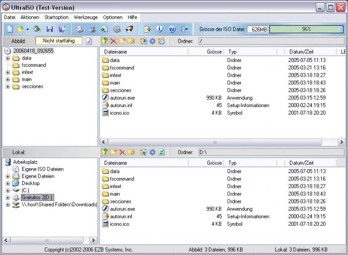The image size is (348, 255).
Task: Click the question mark help icon
Action: coord(172,30)
